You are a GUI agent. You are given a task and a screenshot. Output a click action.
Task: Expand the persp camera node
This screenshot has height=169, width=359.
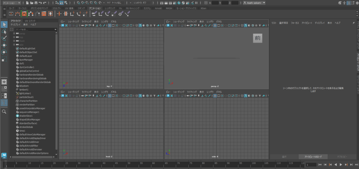[14, 34]
